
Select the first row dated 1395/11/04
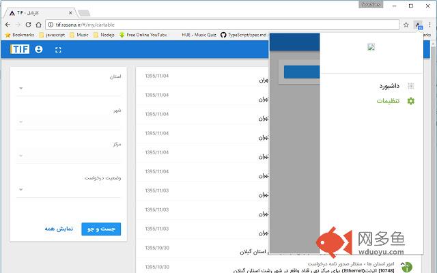click(x=202, y=76)
